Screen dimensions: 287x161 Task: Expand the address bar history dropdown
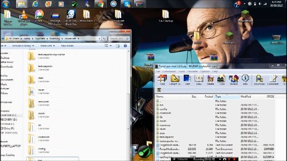(100, 38)
